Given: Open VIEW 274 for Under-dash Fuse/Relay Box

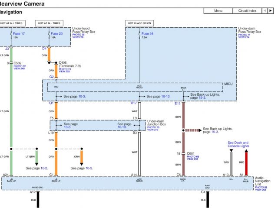Looking at the screenshot, I should pyautogui.click(x=244, y=37).
